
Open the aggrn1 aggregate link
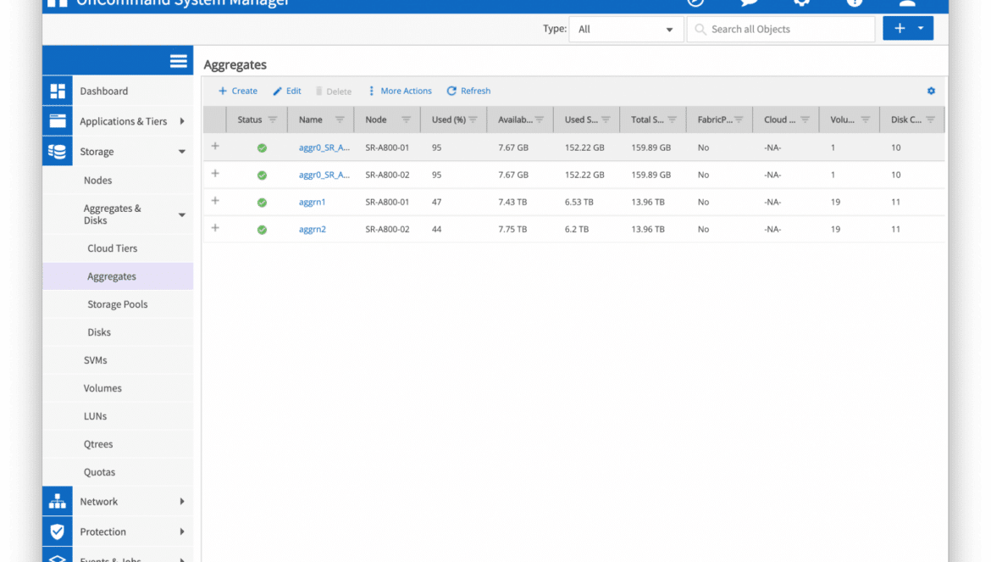pos(313,203)
